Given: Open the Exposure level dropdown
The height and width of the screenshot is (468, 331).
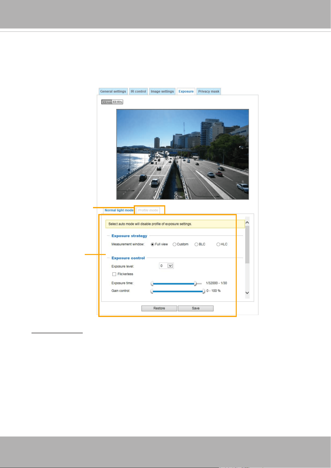Looking at the screenshot, I should coord(166,266).
